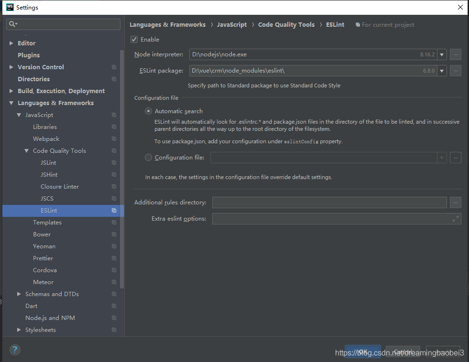Click project-level icon beside Cordova

click(114, 270)
